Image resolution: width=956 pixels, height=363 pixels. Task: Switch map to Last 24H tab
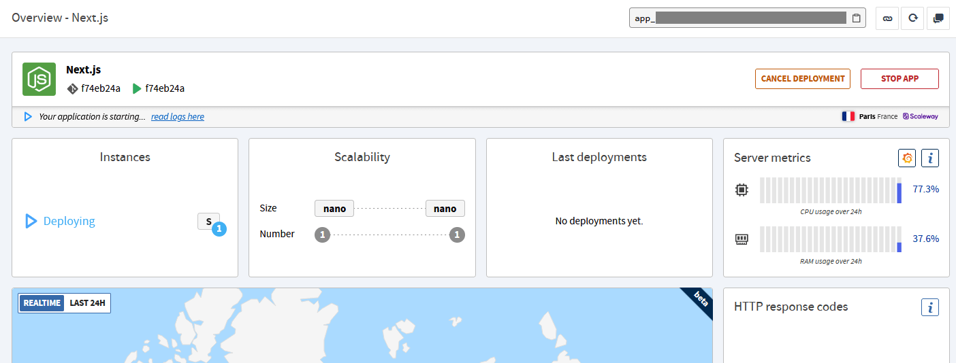87,303
